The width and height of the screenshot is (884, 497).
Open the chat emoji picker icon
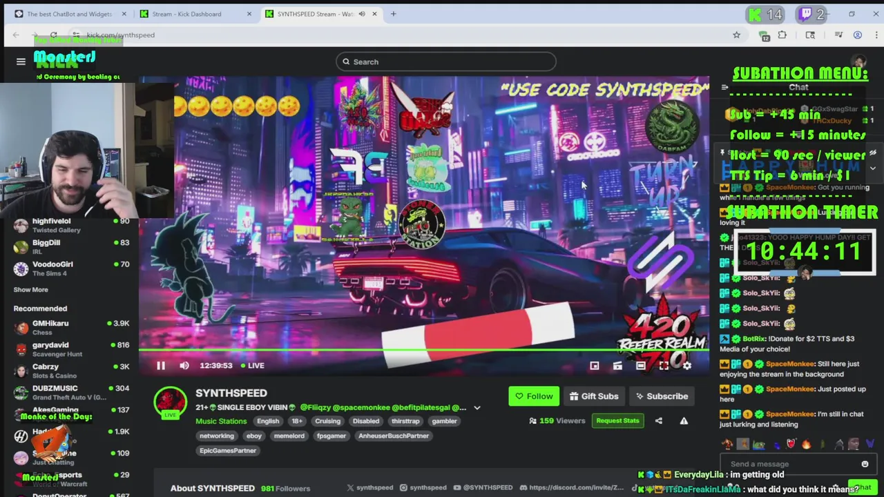(x=865, y=464)
